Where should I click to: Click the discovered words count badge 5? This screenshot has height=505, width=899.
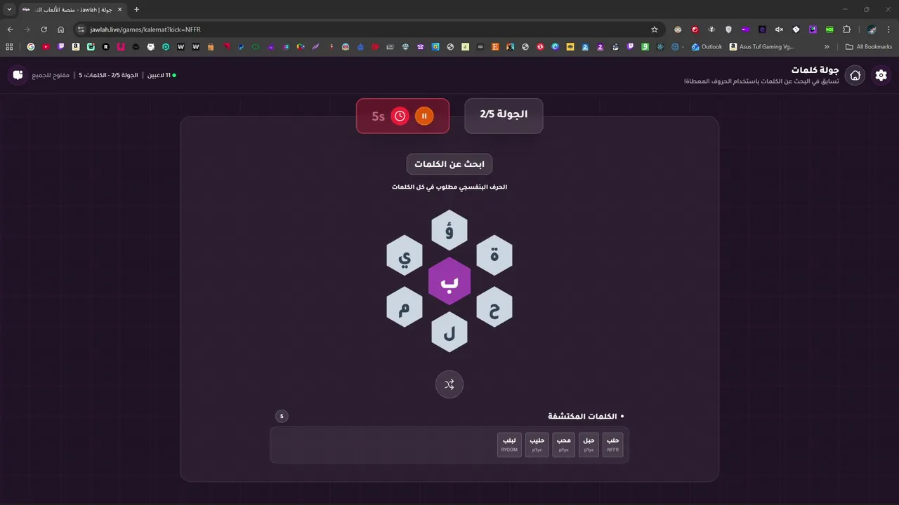pyautogui.click(x=282, y=416)
